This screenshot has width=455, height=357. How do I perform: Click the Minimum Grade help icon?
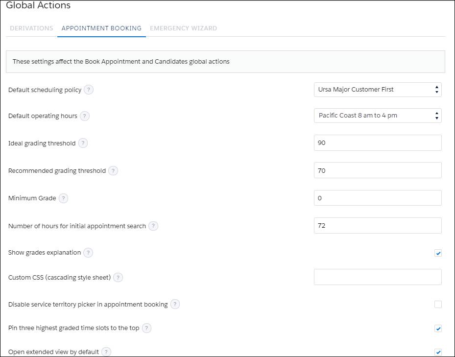63,198
